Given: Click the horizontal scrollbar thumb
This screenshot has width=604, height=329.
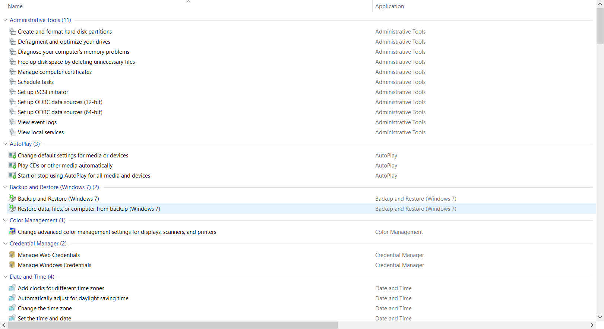Looking at the screenshot, I should [x=173, y=325].
